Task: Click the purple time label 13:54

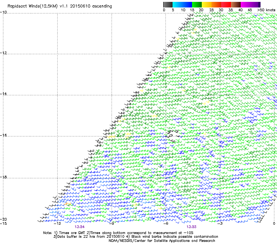Action: pos(79,227)
